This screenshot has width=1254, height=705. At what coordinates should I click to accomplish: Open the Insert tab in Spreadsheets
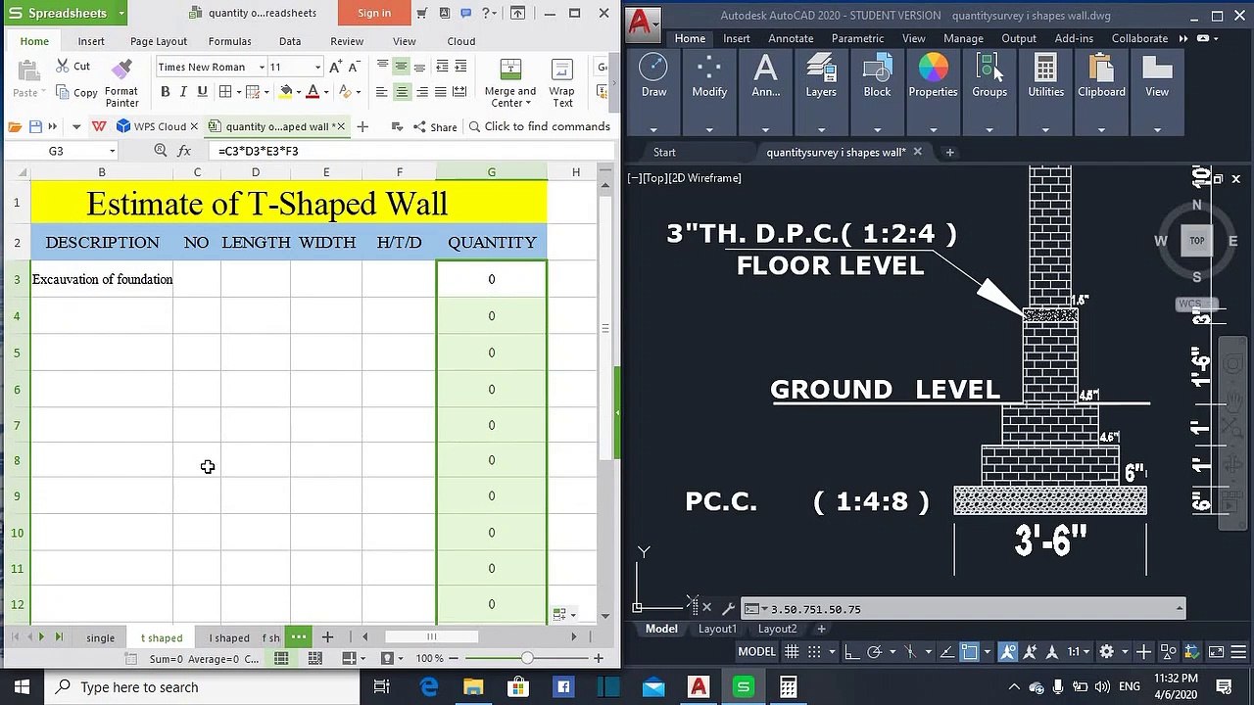[91, 41]
